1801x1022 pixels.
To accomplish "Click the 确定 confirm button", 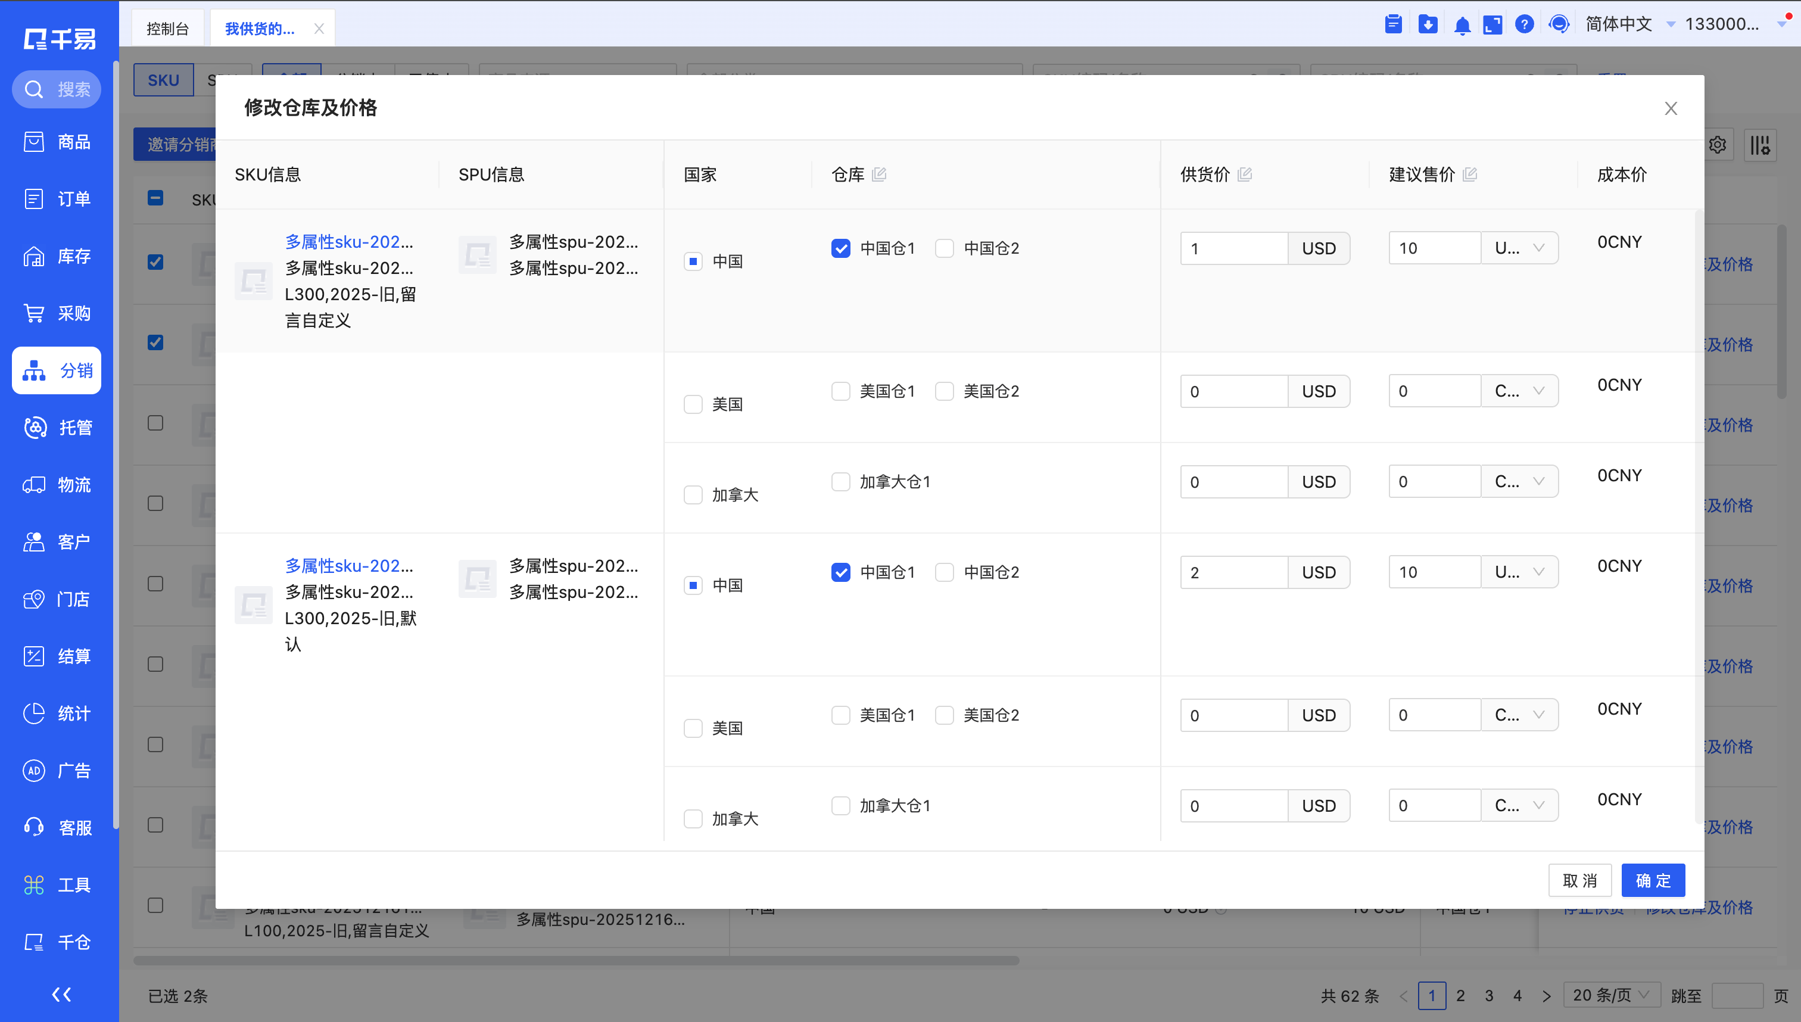I will point(1653,880).
